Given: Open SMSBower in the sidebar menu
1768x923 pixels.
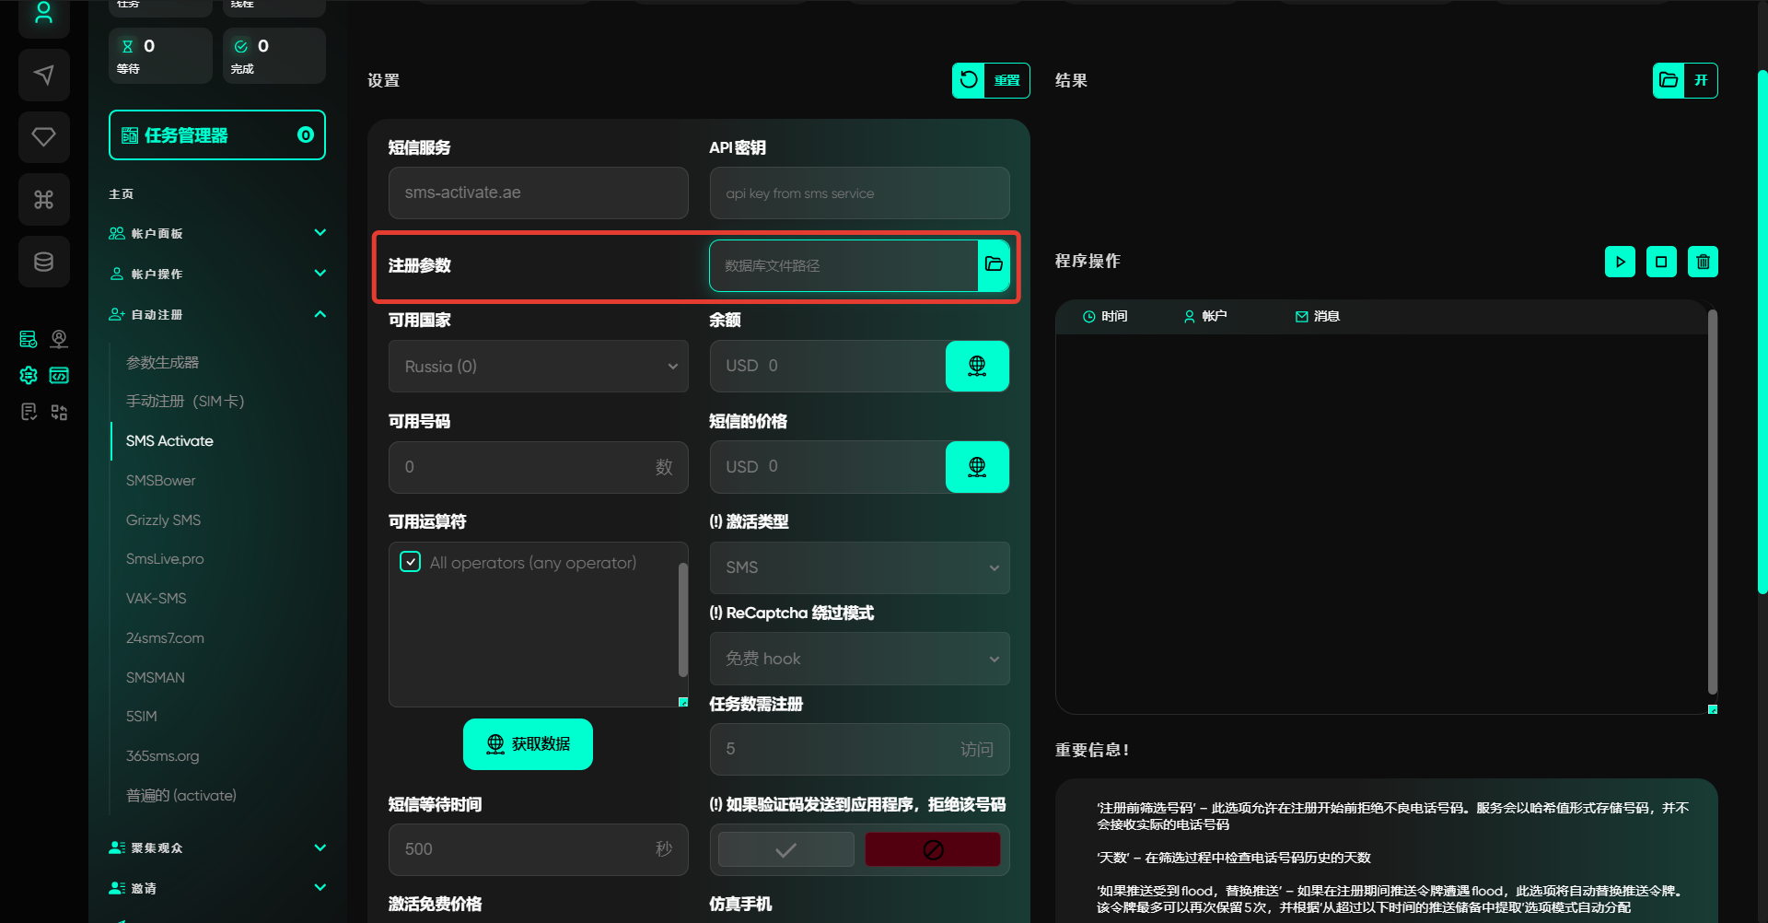Looking at the screenshot, I should click(161, 481).
